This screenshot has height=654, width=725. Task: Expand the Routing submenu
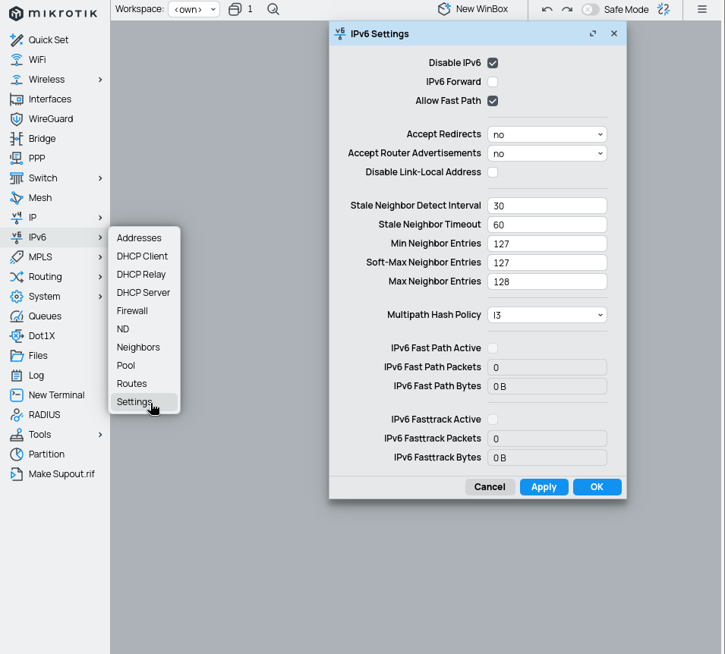(x=100, y=277)
